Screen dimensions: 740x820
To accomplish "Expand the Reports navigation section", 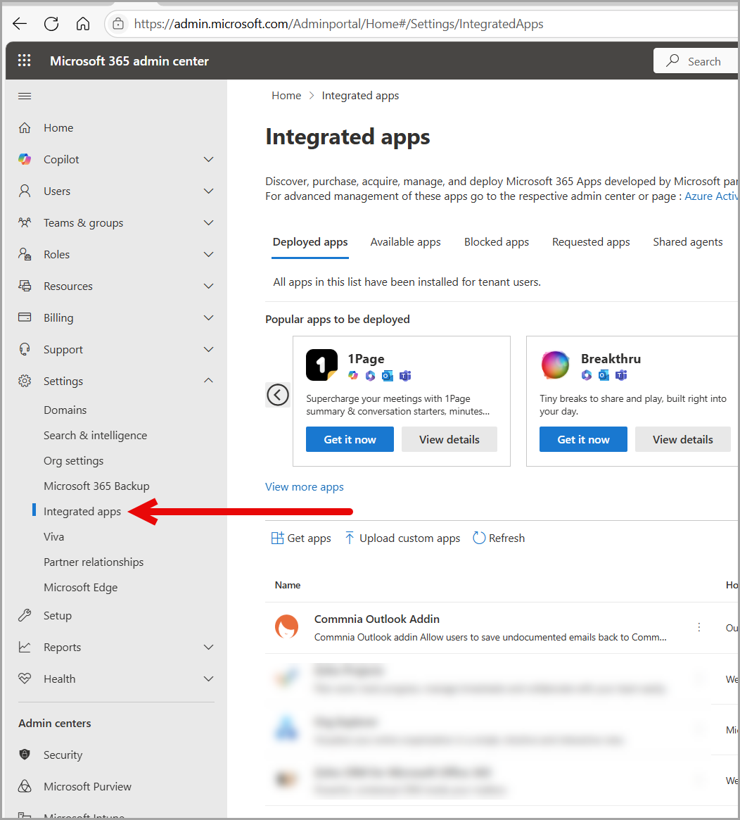I will (208, 647).
